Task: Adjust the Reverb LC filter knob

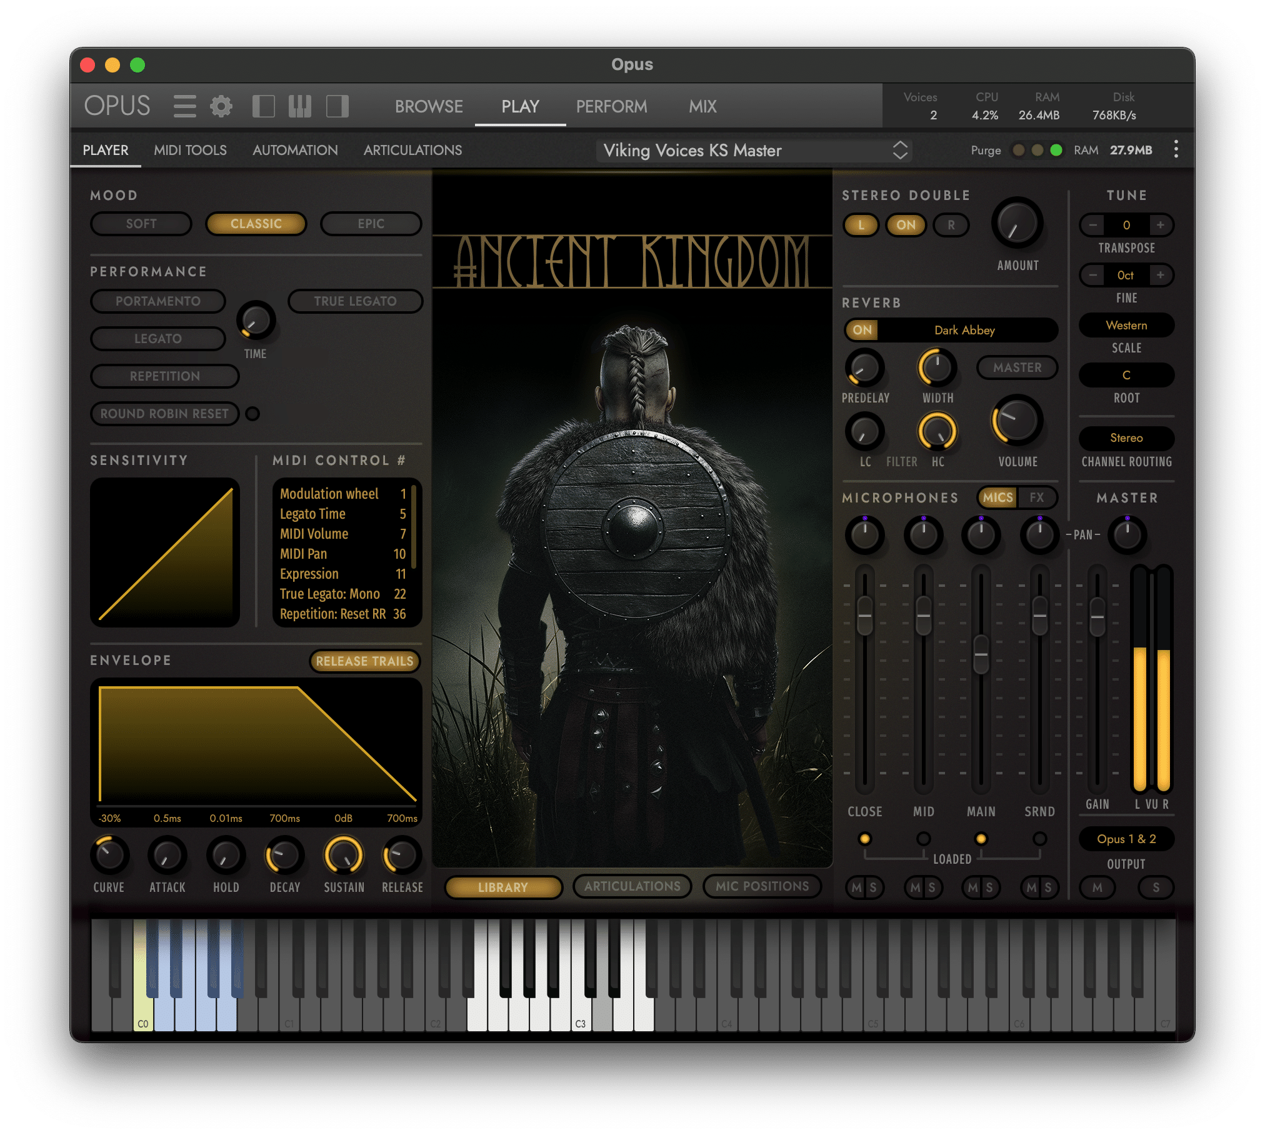Action: click(865, 431)
